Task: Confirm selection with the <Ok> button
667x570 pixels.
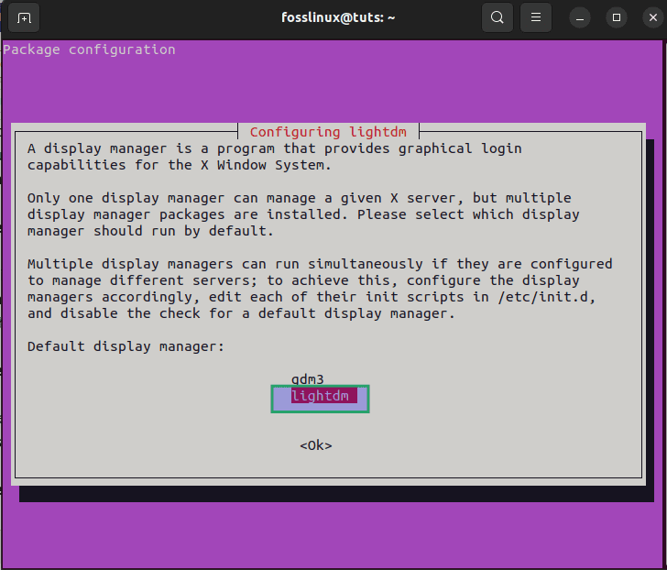Action: point(315,445)
